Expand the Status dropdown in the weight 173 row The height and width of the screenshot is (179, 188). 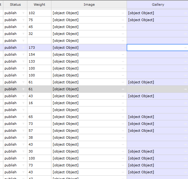(x=23, y=48)
